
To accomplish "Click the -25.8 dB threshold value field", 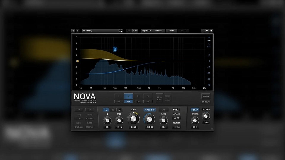I will [x=149, y=127].
